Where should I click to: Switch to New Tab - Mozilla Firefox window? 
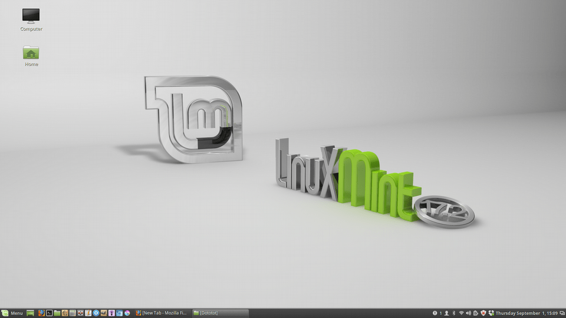[x=162, y=313]
